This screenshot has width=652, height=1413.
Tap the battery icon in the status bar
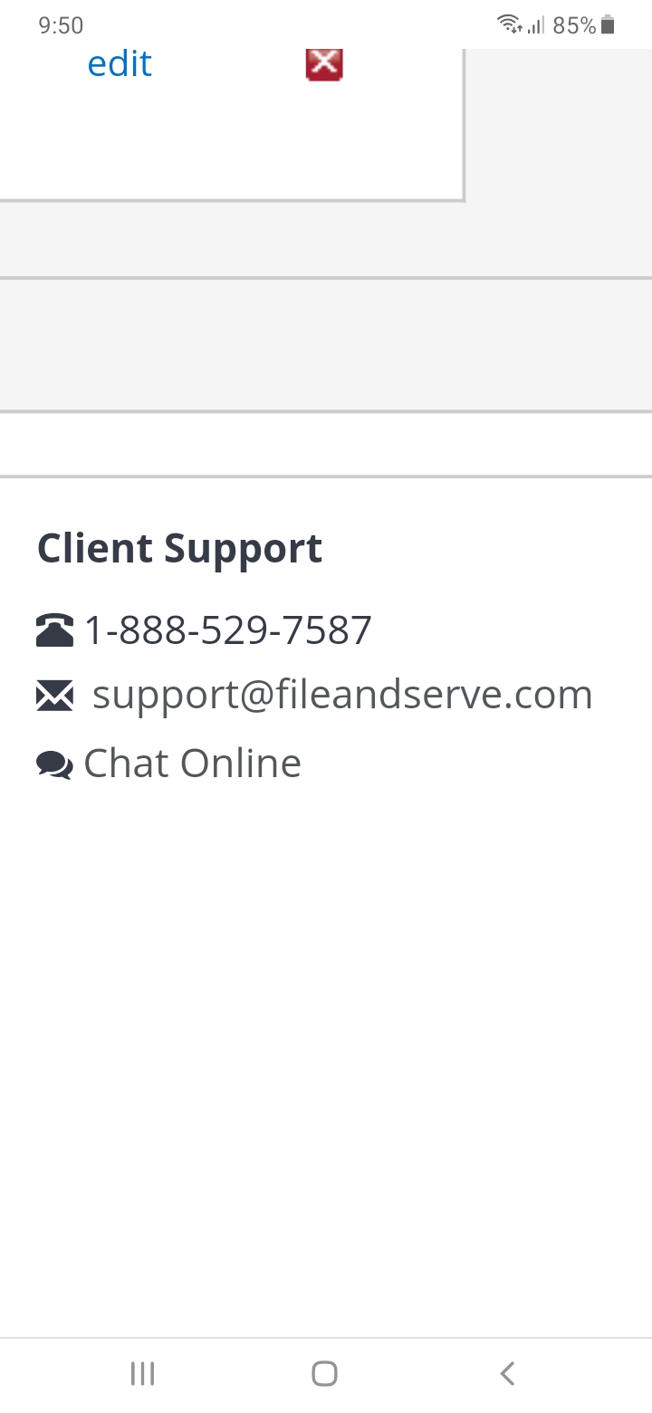coord(608,25)
